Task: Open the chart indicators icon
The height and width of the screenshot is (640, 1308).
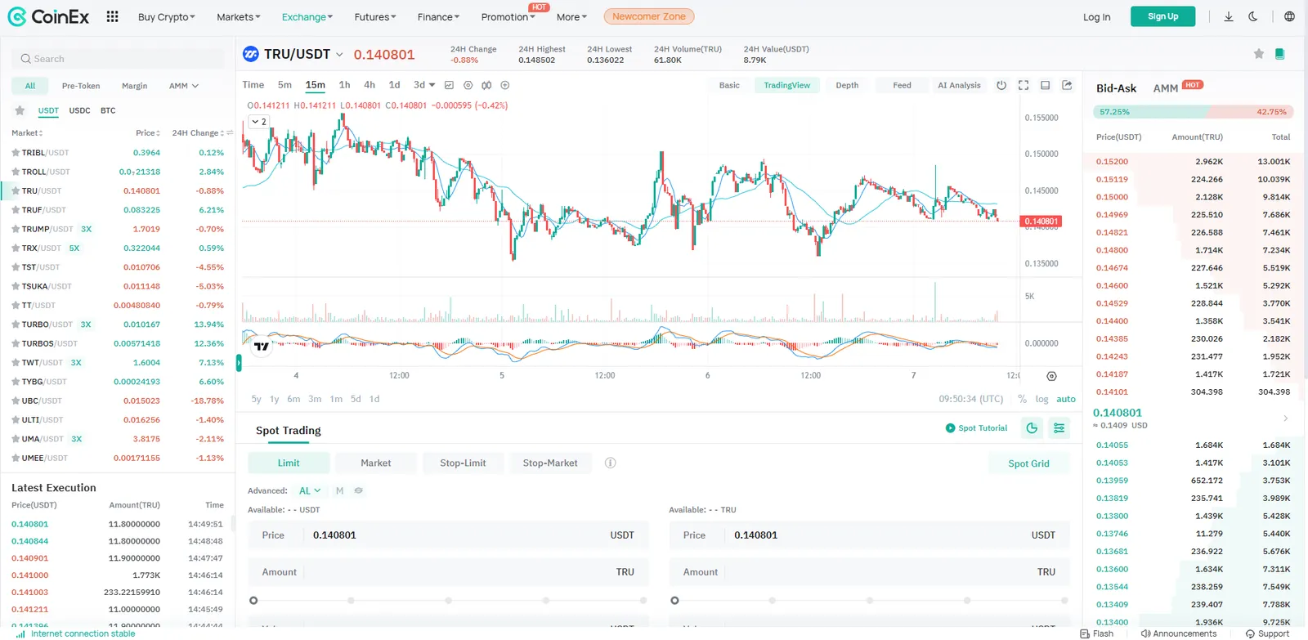Action: (x=486, y=85)
